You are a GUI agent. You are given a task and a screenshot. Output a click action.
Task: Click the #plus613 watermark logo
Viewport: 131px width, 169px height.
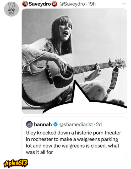15,163
